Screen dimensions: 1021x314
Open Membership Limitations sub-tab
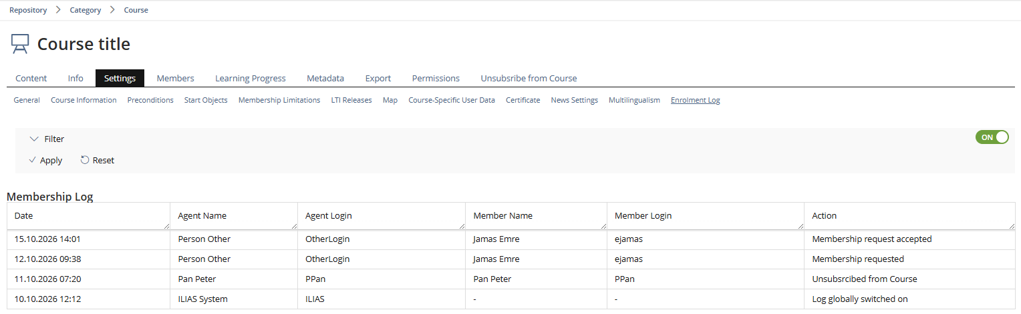279,100
